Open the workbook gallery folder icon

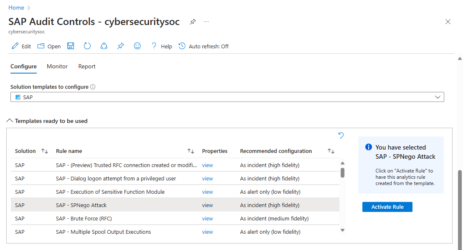click(x=40, y=46)
